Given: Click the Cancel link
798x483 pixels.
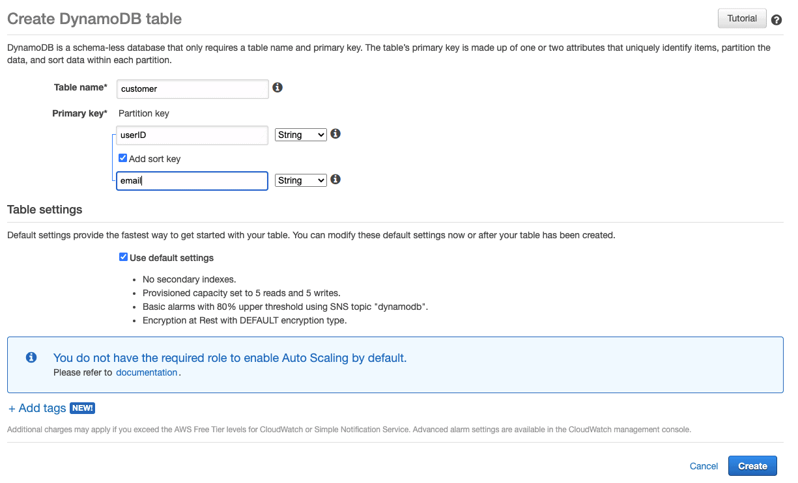Looking at the screenshot, I should point(704,466).
